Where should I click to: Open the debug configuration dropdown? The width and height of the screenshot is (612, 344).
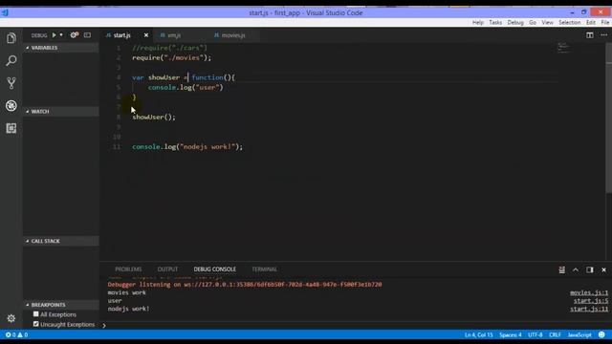click(61, 35)
